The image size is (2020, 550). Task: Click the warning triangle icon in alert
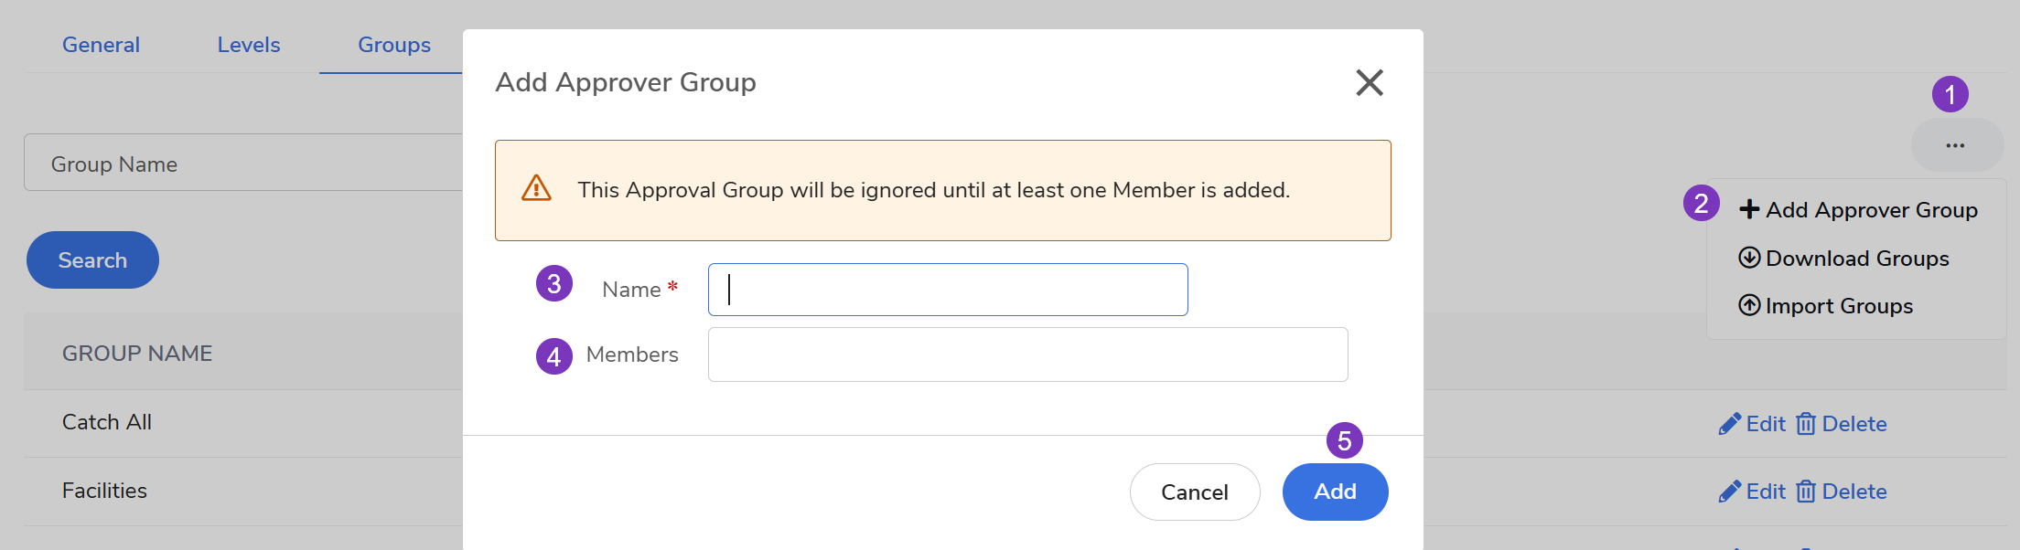coord(536,189)
